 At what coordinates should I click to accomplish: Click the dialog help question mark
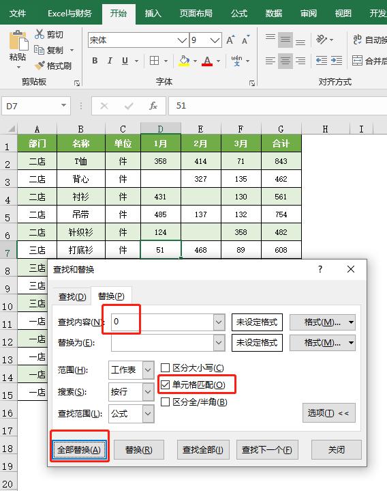tap(320, 269)
